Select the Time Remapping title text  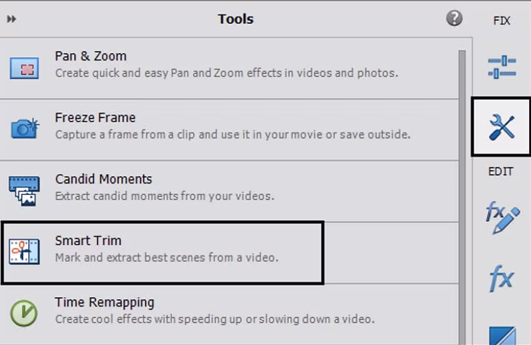tap(104, 302)
